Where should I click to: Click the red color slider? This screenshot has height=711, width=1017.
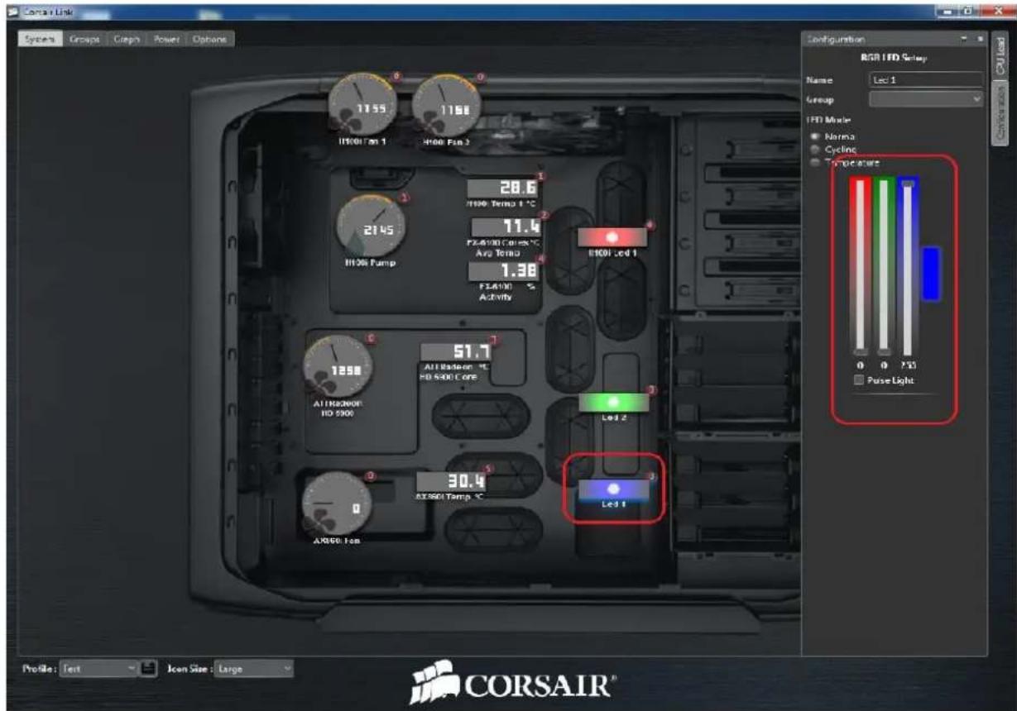pyautogui.click(x=860, y=266)
